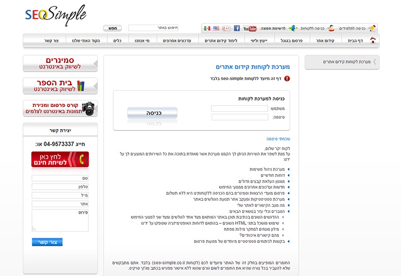Screen dimensions: 401x276
Task: Click the site search text box
Action: 153,28
